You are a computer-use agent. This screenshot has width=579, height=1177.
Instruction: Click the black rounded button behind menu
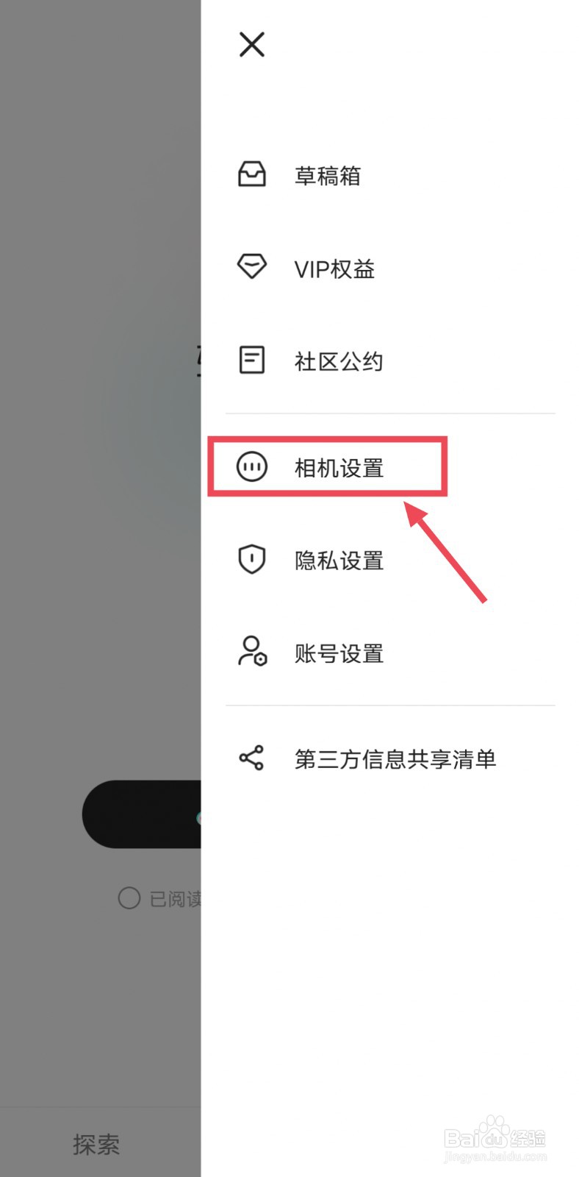141,814
